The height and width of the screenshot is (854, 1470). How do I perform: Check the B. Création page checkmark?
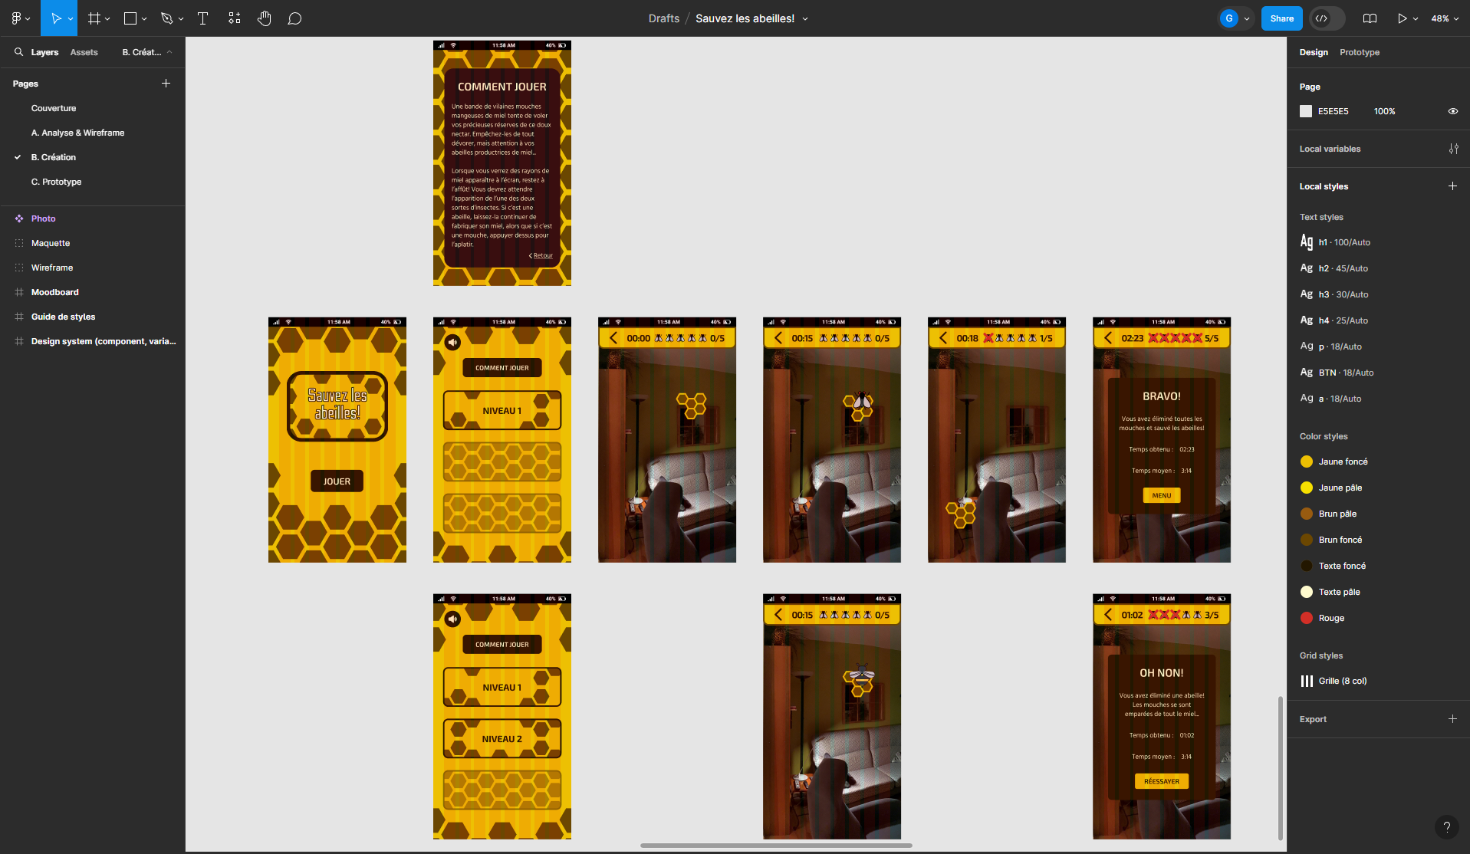18,157
